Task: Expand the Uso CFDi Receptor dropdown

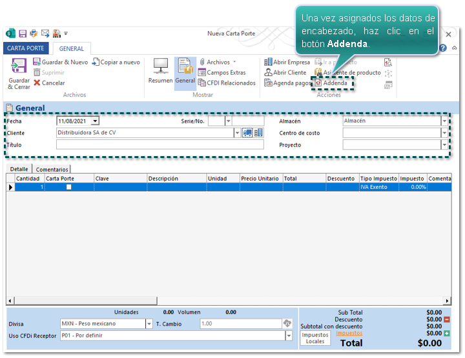Action: (289, 336)
